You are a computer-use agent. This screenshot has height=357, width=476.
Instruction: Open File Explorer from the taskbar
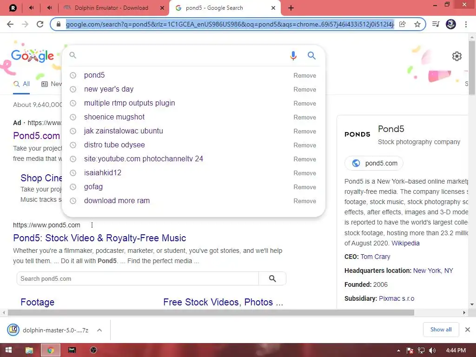(x=29, y=350)
